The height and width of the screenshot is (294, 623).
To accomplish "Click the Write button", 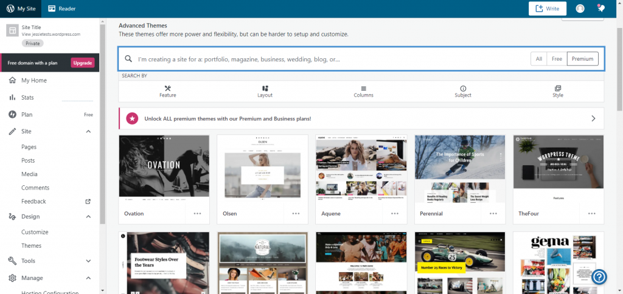I will pos(548,9).
